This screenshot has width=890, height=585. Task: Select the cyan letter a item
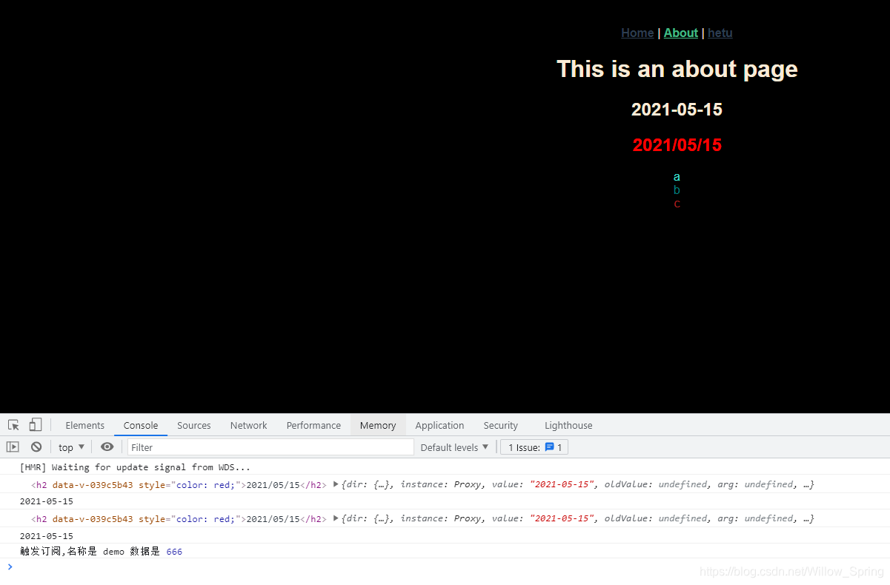point(677,177)
